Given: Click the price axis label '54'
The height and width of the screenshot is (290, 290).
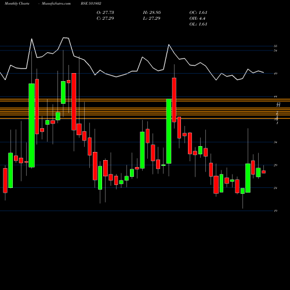Looking at the screenshot, I should (x=275, y=50).
